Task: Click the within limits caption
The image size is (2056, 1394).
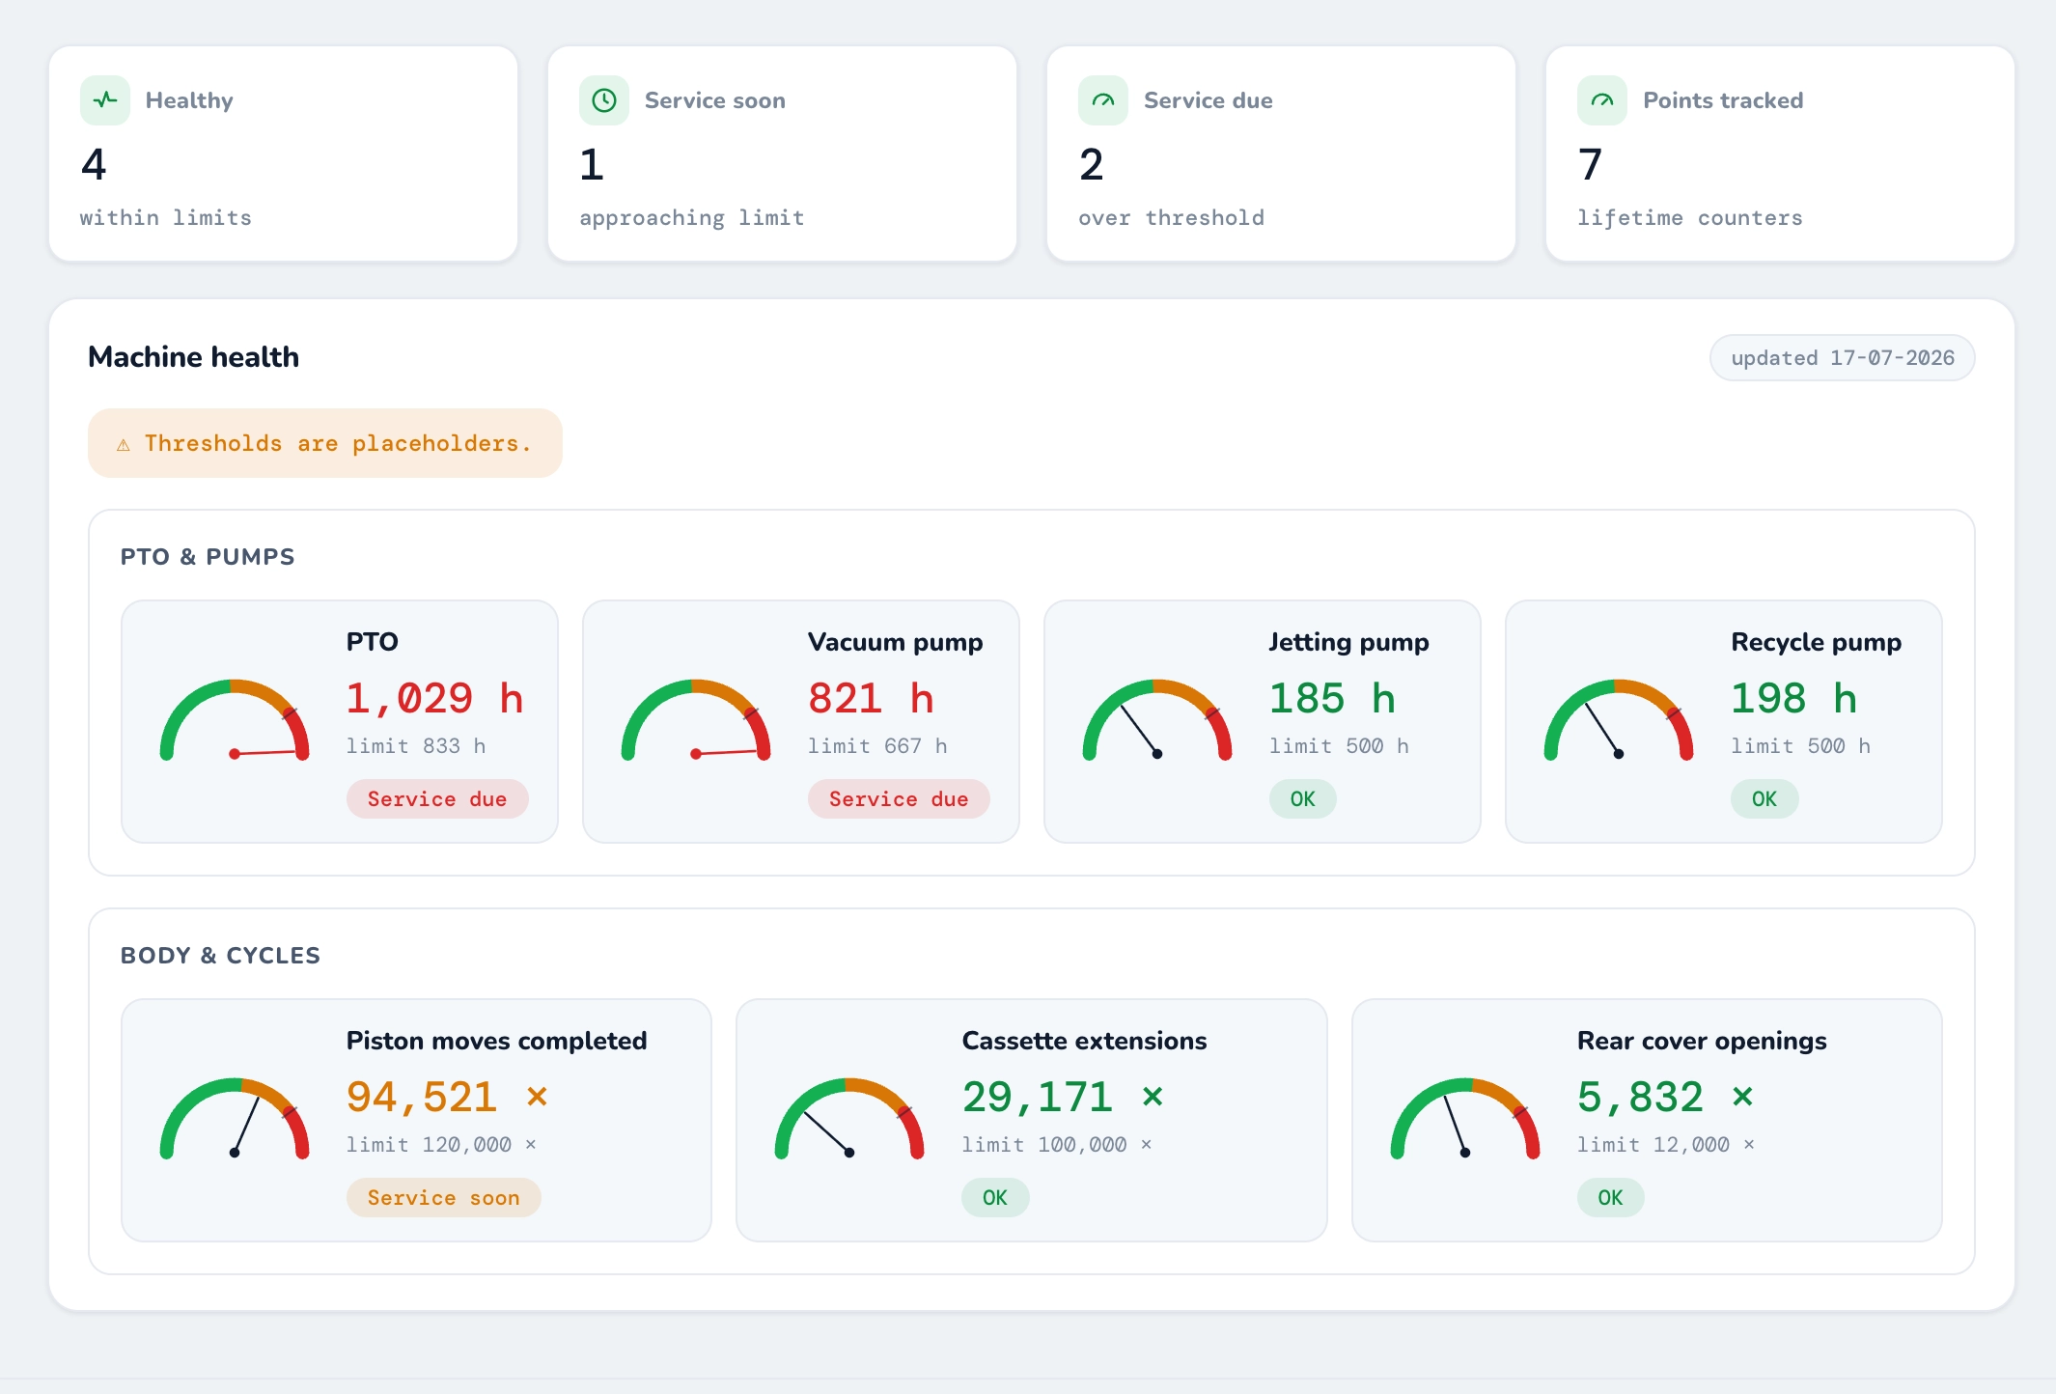Action: click(166, 218)
